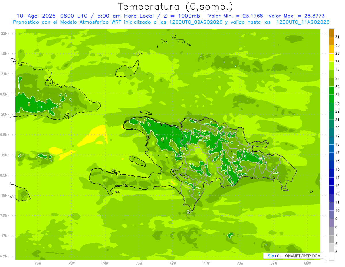Image resolution: width=345 pixels, height=267 pixels.
Task: Select the initialization time '1200UTC_09AGO2026'
Action: (195, 22)
